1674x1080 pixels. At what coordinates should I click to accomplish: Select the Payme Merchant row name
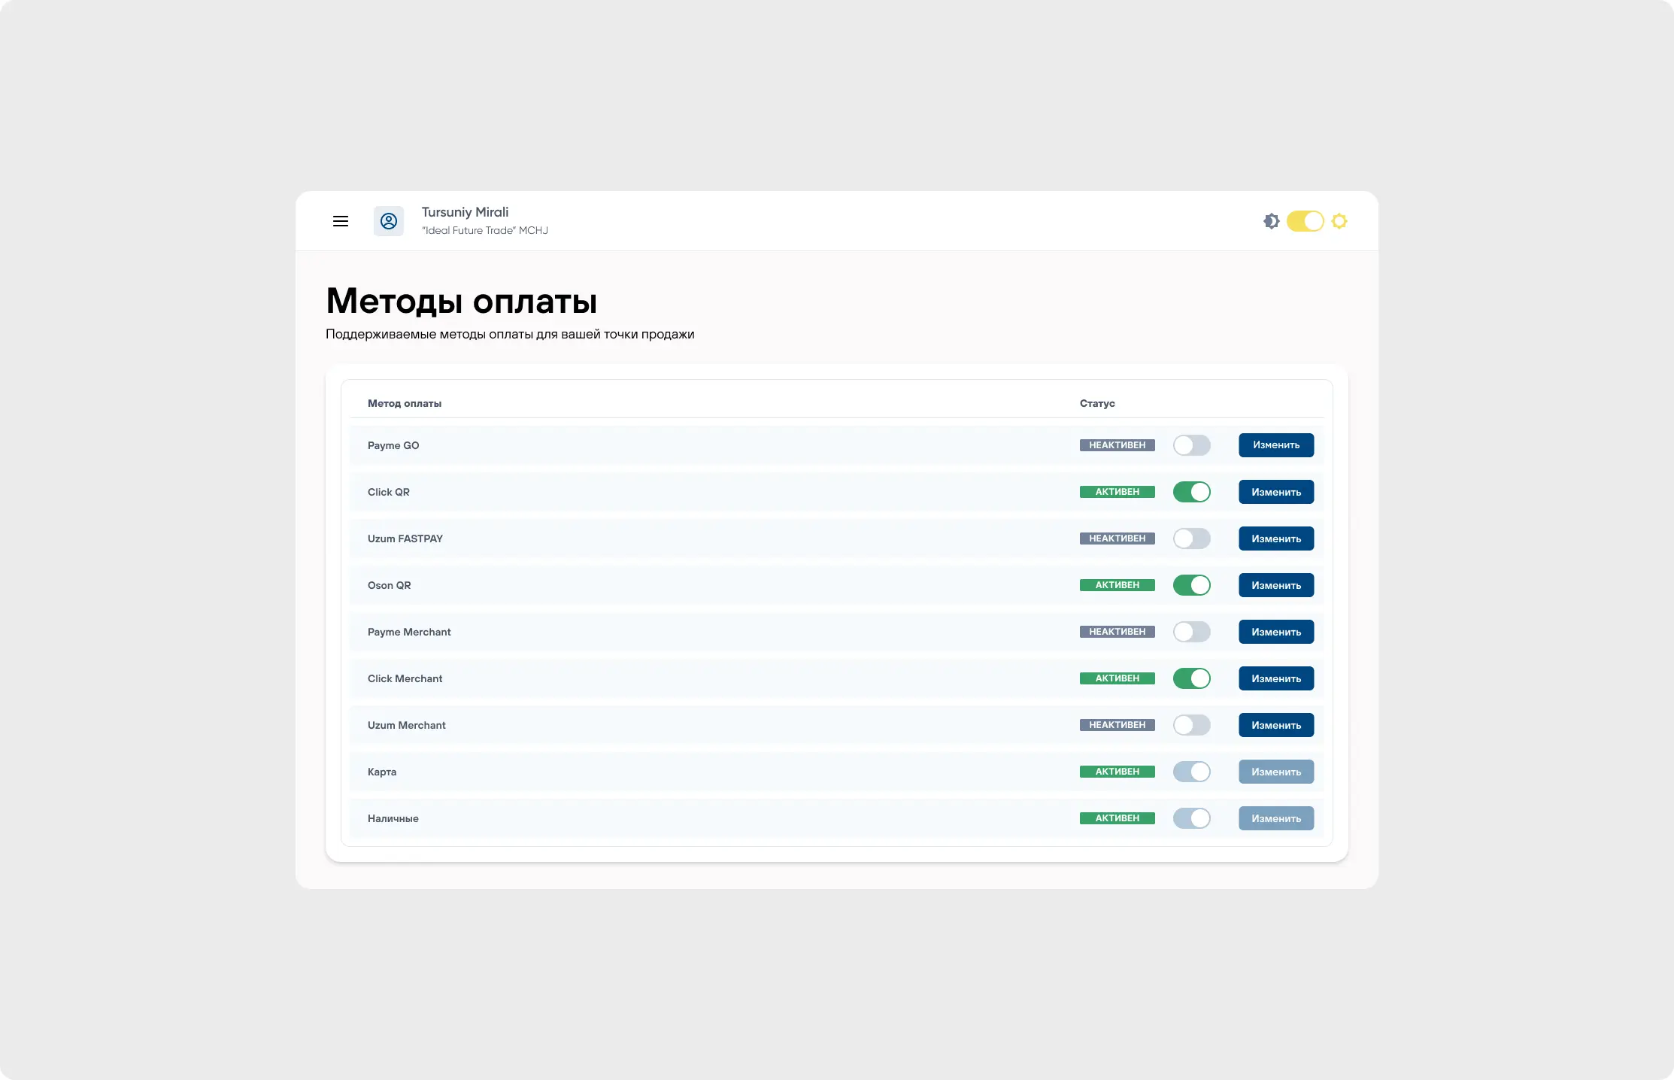click(x=409, y=632)
